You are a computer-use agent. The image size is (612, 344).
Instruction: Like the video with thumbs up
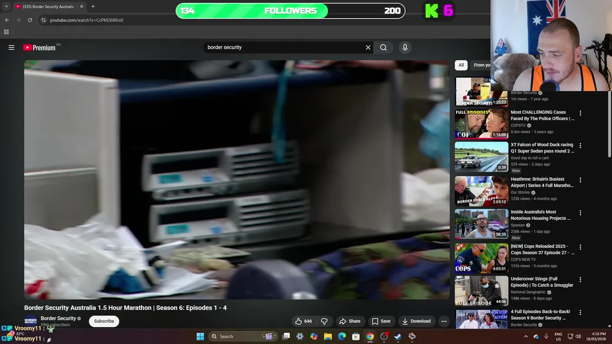click(303, 321)
